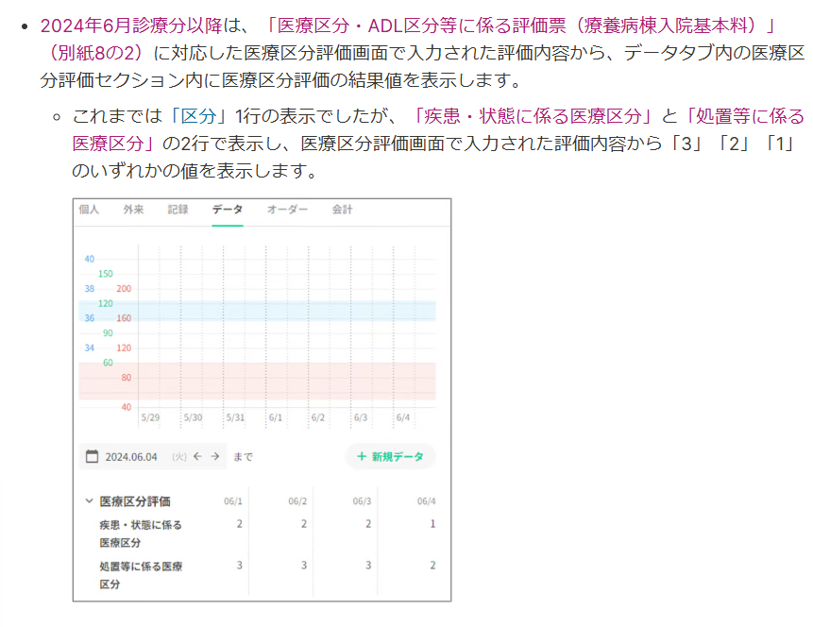Click 処置等 value 3 under 06/3

368,566
